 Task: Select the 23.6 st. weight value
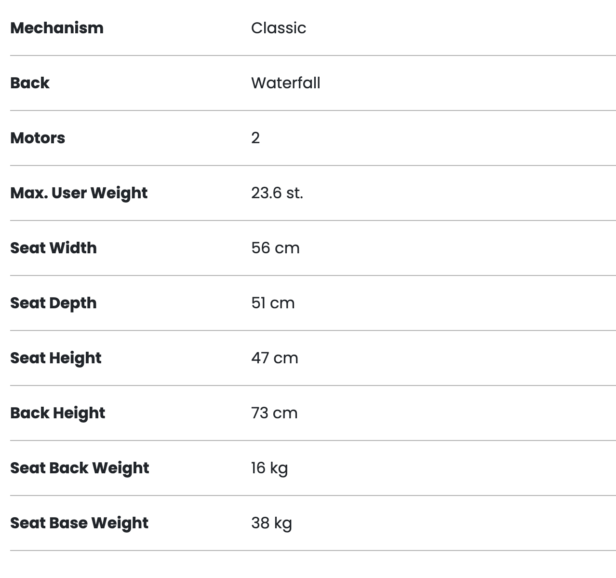(277, 193)
